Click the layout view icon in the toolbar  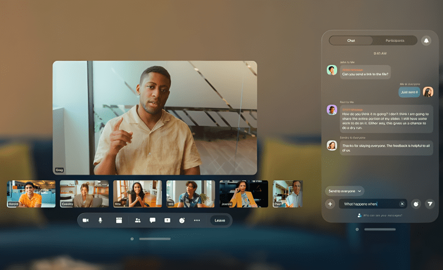click(119, 220)
